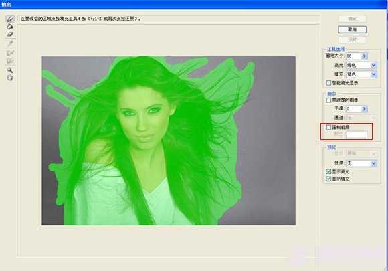This screenshot has width=388, height=271.
Task: Click the 平滑 smooth value field
Action: click(x=354, y=108)
